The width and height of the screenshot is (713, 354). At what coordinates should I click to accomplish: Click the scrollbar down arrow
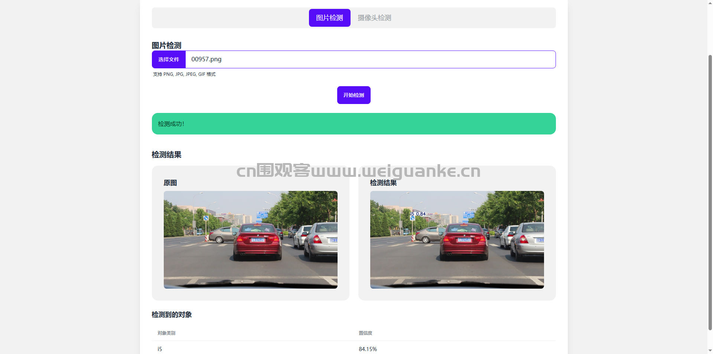pyautogui.click(x=710, y=350)
